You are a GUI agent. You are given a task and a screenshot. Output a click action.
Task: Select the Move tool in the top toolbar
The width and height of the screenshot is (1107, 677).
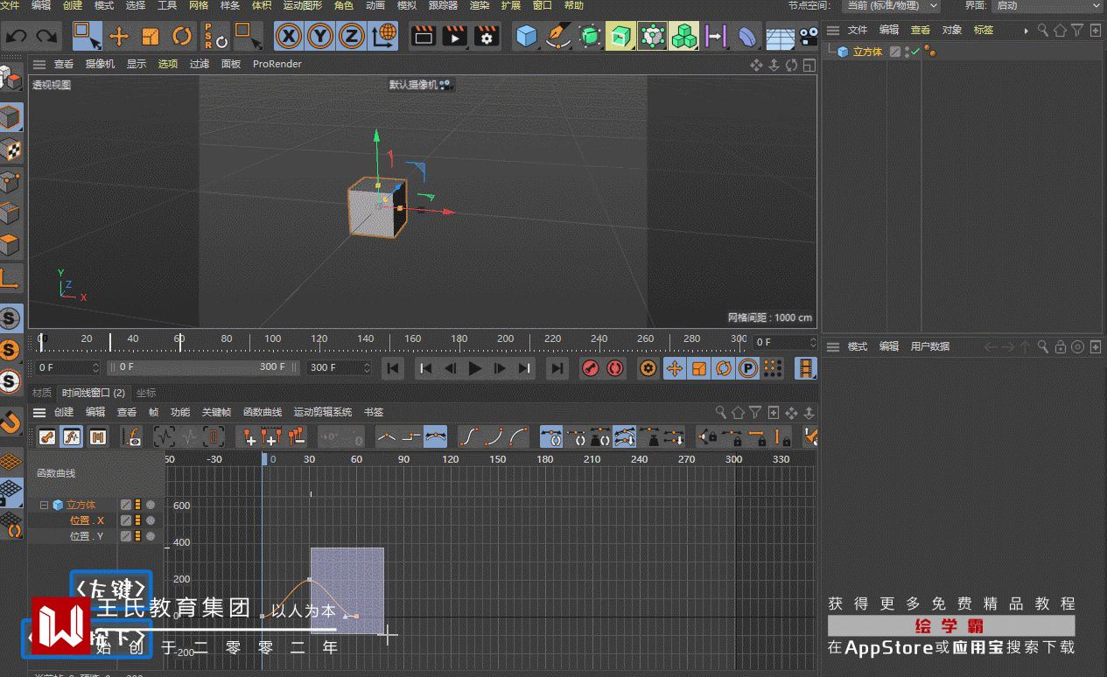(x=119, y=37)
